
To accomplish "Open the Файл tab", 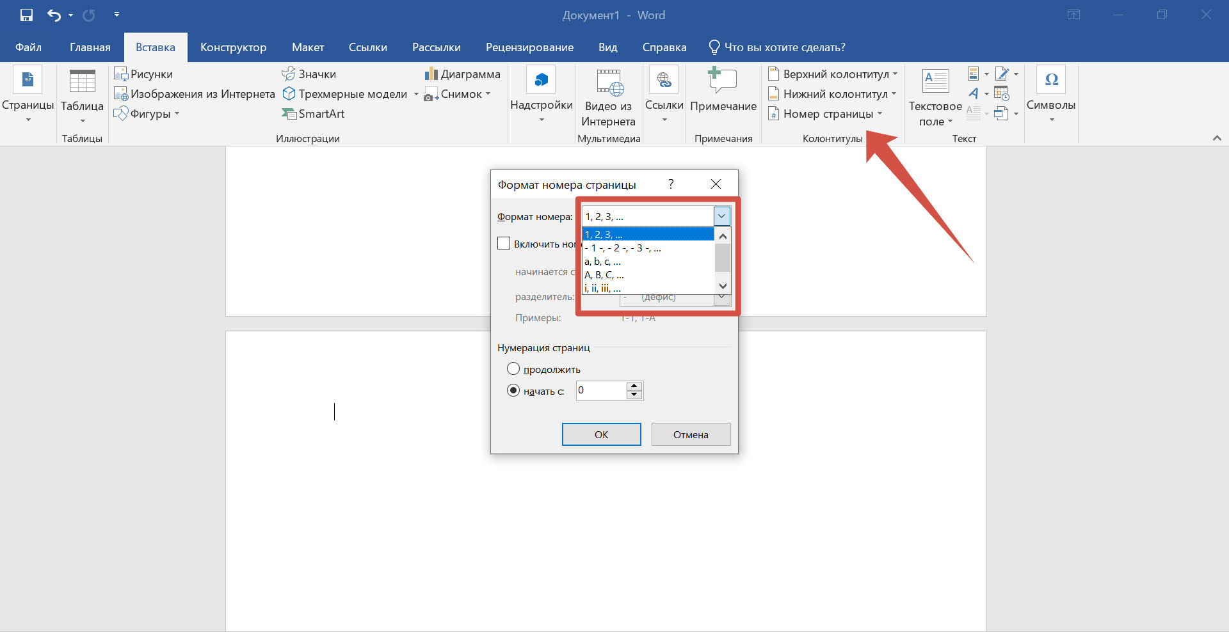I will [x=28, y=47].
